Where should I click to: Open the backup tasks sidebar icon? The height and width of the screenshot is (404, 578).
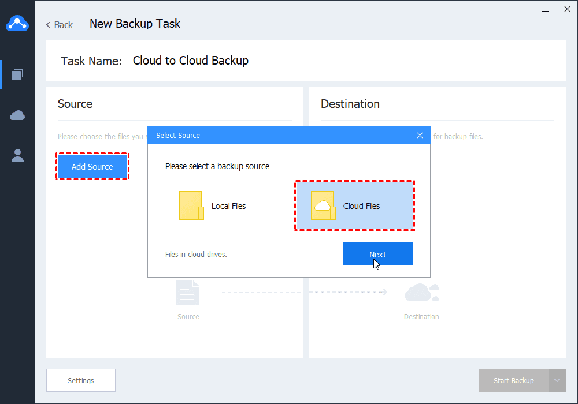tap(17, 74)
